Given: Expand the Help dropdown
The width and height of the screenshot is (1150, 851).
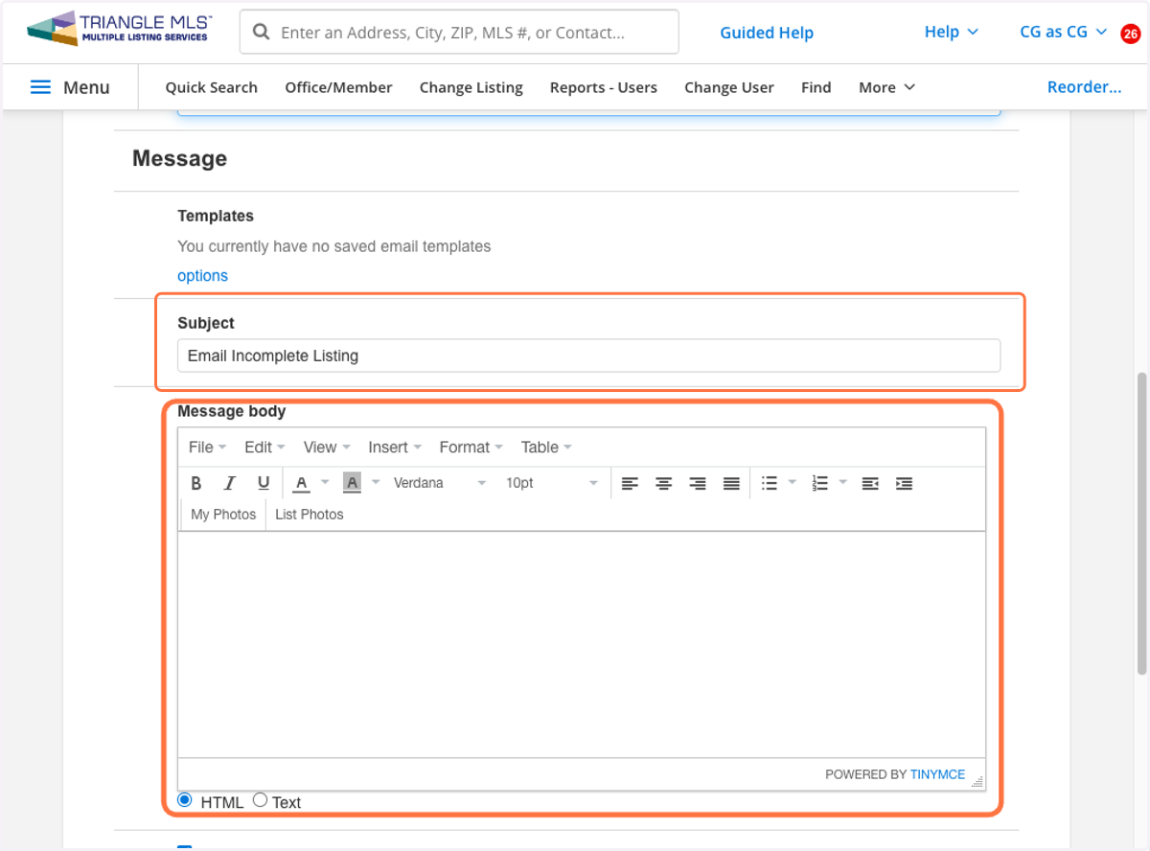Looking at the screenshot, I should (952, 32).
